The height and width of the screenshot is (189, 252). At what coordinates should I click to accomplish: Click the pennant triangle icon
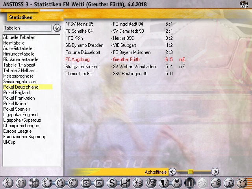(x=164, y=183)
